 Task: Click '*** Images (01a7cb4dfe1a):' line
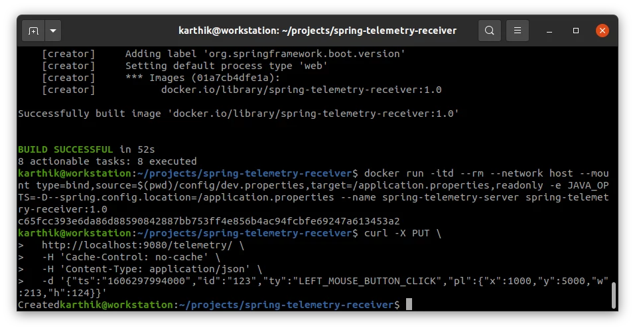point(202,78)
